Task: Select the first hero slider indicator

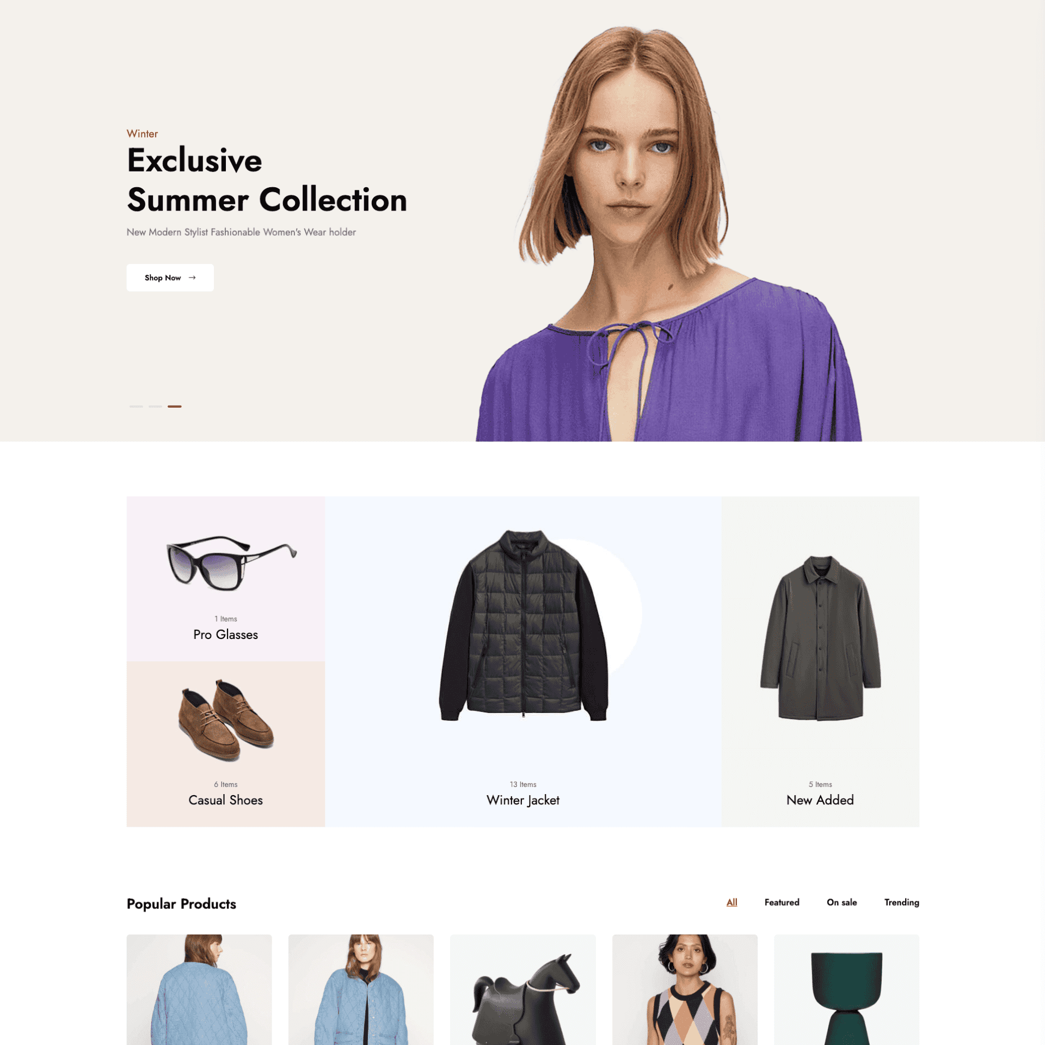Action: point(136,407)
